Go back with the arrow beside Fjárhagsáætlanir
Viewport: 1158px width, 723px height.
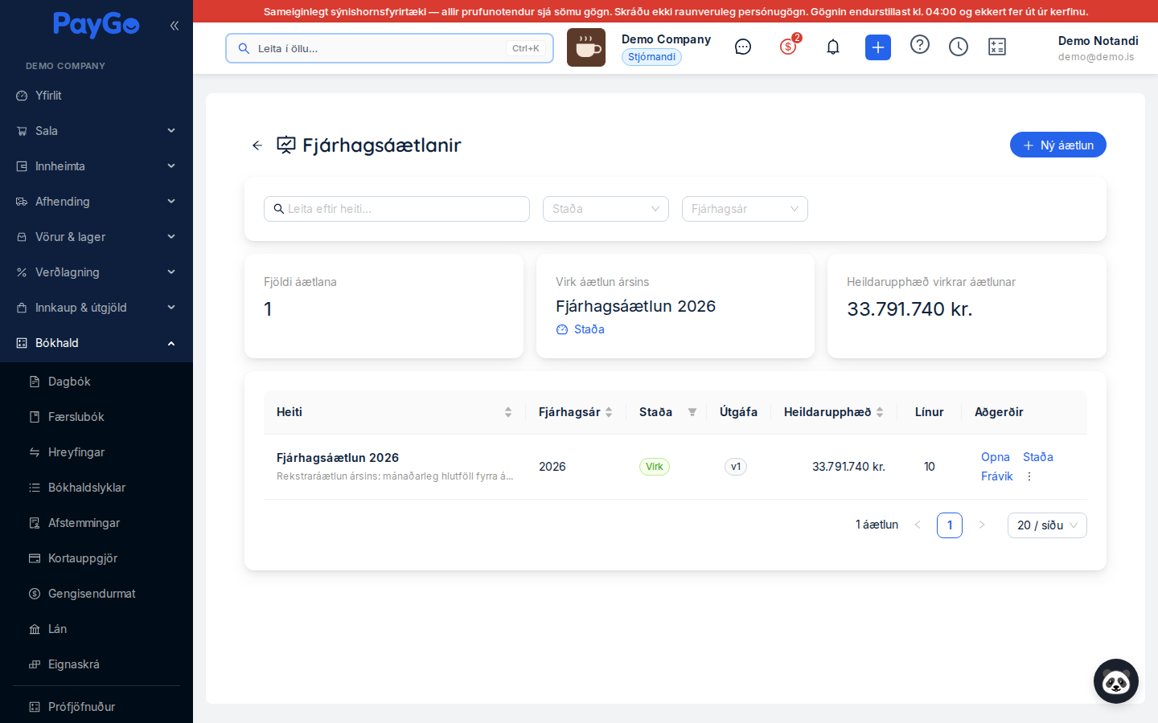pos(257,145)
